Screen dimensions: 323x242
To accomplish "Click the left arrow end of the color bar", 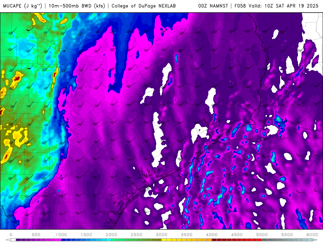I will tap(8, 240).
